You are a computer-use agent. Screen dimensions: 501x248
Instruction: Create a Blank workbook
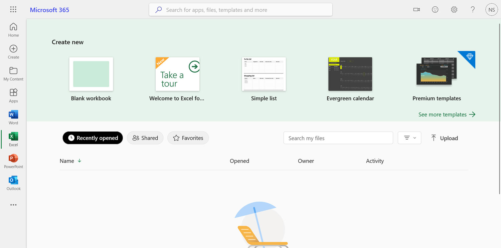coord(91,79)
